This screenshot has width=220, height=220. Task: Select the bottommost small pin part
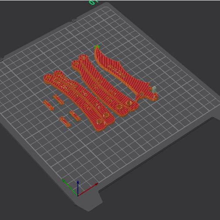click(65, 122)
